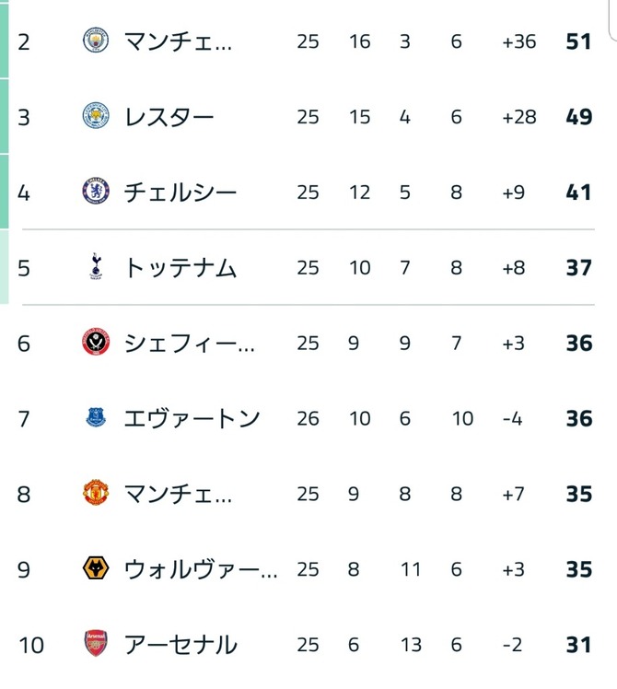Click the Tottenham cockerel crest
Viewport: 617px width, 689px height.
pos(96,266)
